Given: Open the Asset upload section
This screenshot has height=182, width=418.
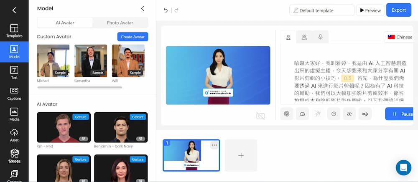Looking at the screenshot, I should pos(14,135).
